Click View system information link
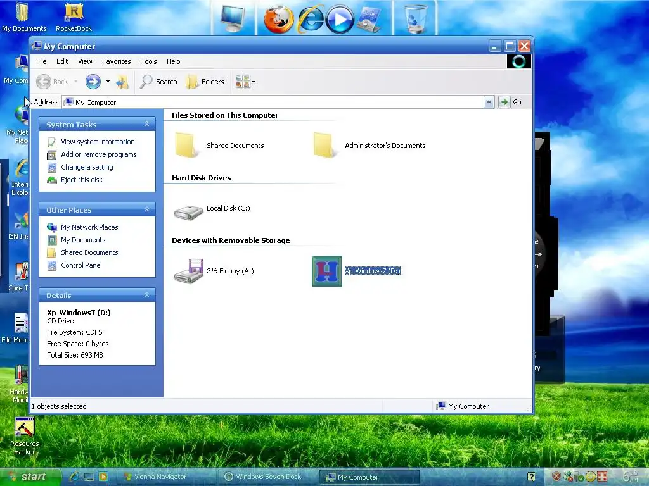This screenshot has height=486, width=649. coord(98,142)
